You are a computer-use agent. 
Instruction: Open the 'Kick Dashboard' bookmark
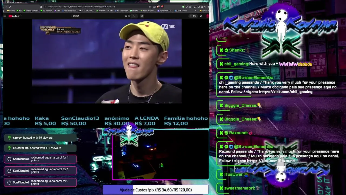click(x=46, y=11)
